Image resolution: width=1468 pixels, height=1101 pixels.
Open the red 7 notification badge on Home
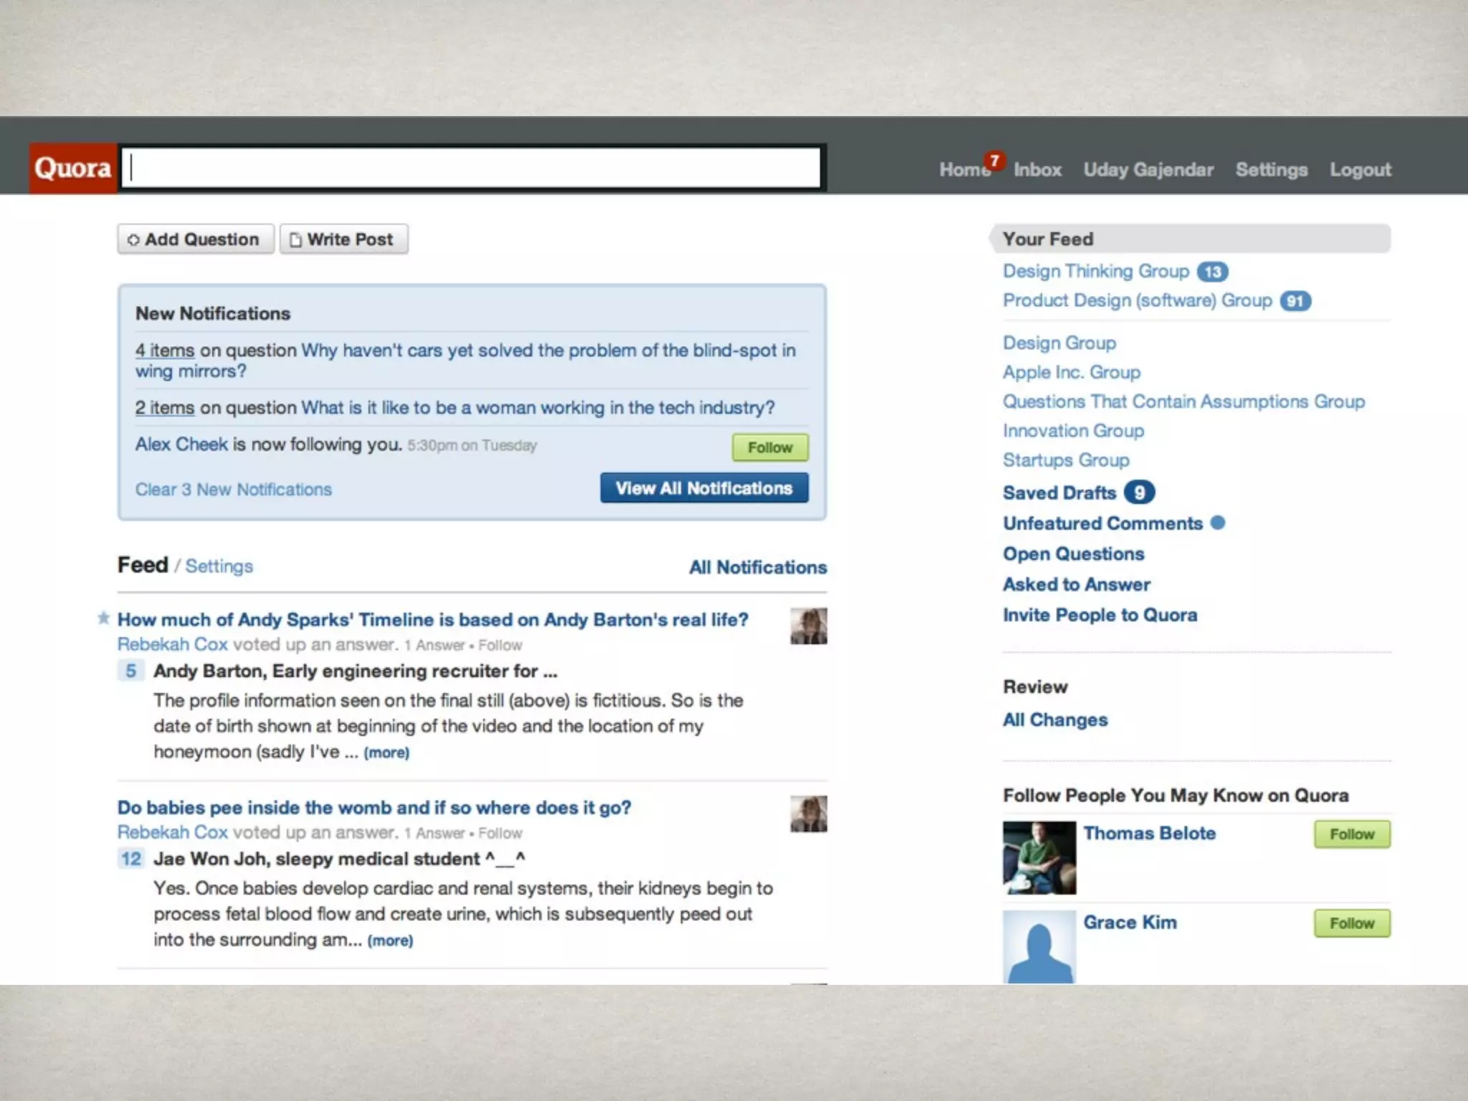[x=994, y=161]
